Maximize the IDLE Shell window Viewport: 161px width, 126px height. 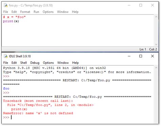141,56
